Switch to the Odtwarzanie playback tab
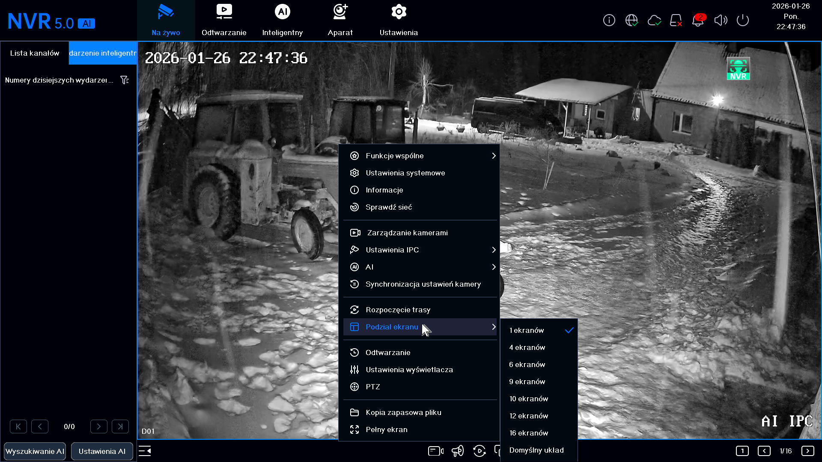Image resolution: width=822 pixels, height=462 pixels. pos(224,21)
